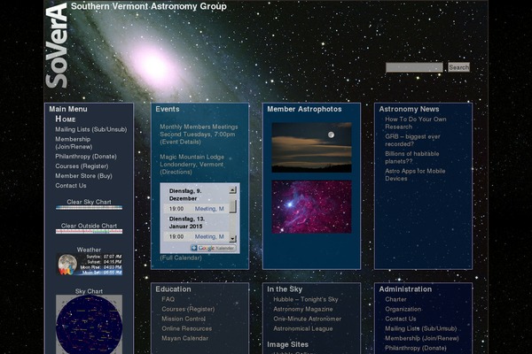The image size is (532, 354).
Task: Click the Search button
Action: [x=458, y=67]
